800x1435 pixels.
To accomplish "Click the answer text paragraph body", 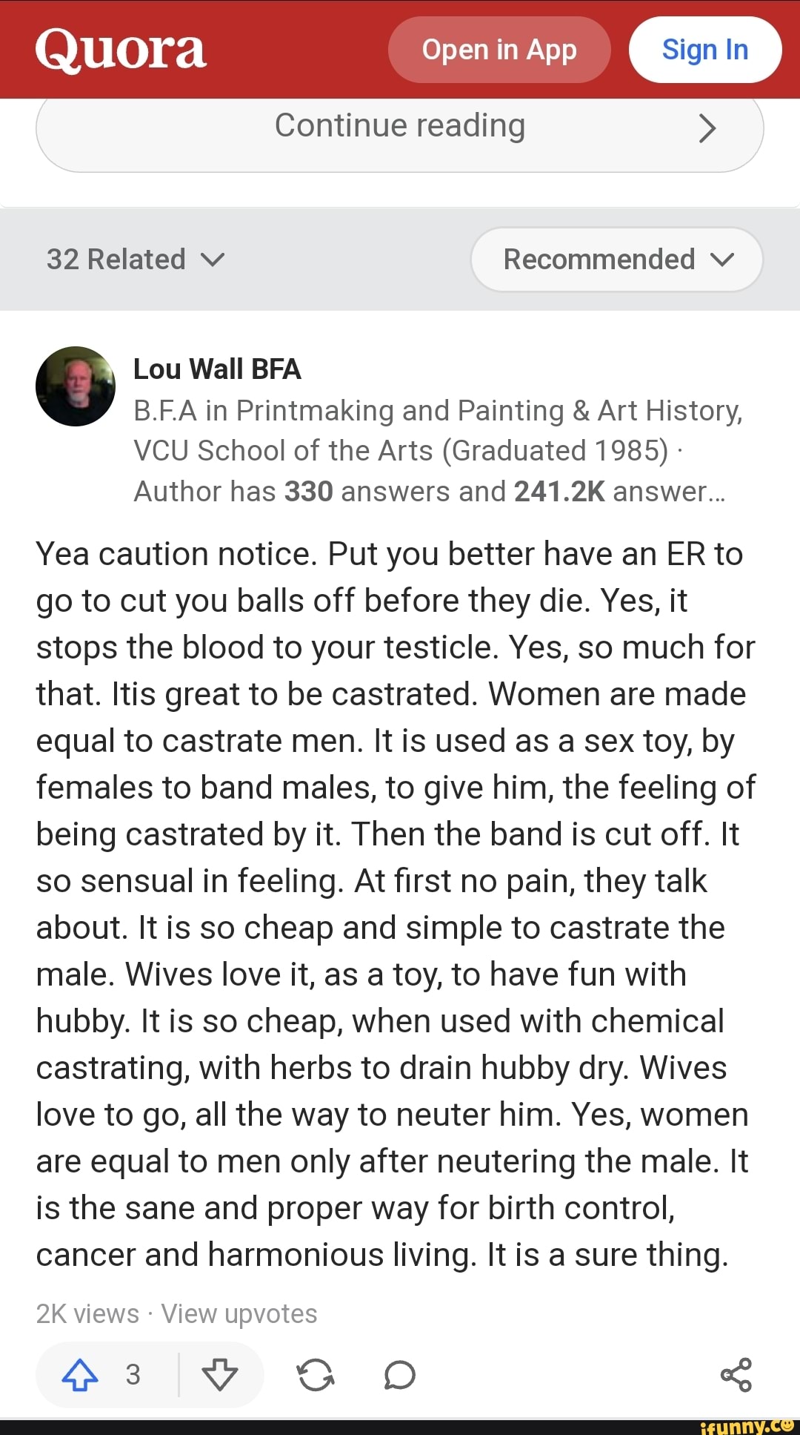I will point(393,904).
